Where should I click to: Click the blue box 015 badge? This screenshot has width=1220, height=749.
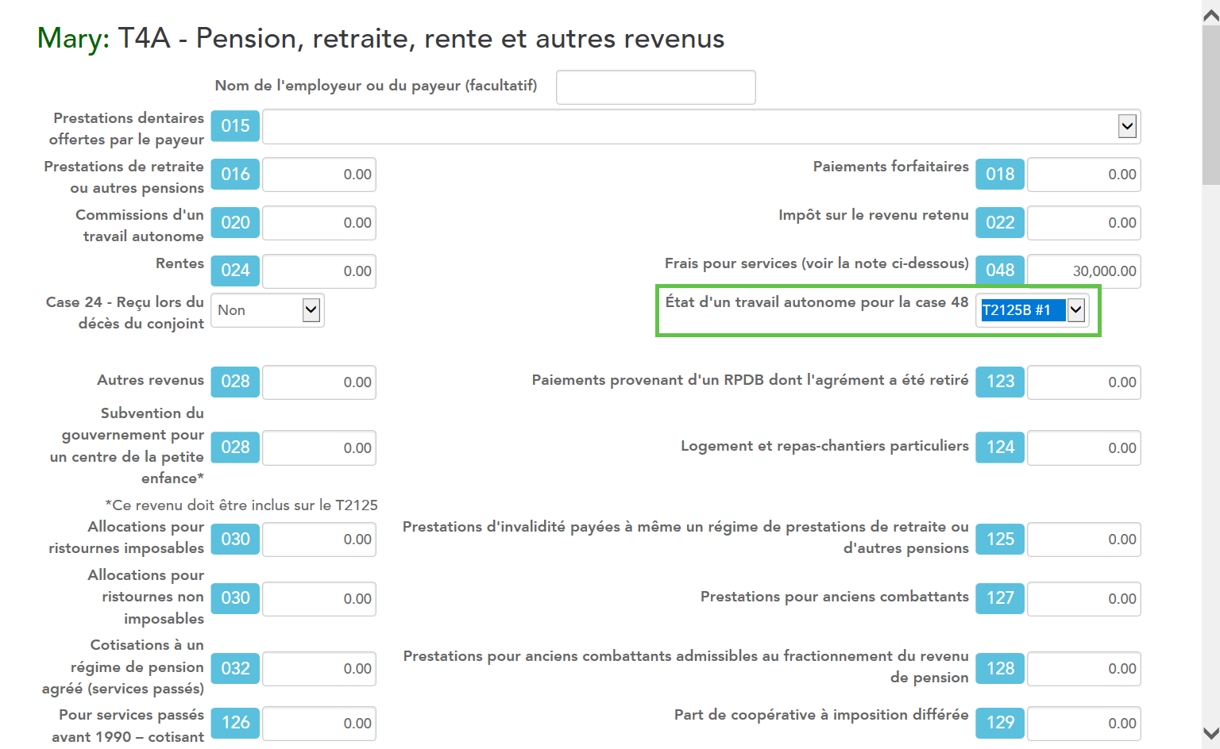(235, 126)
